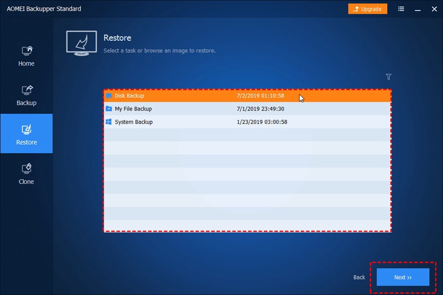The width and height of the screenshot is (443, 295).
Task: Click the filter funnel icon above the list
Action: 389,77
